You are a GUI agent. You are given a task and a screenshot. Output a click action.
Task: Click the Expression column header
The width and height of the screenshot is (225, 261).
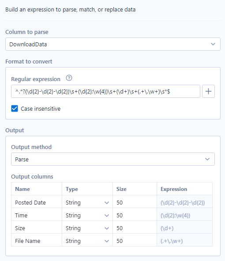pyautogui.click(x=174, y=189)
